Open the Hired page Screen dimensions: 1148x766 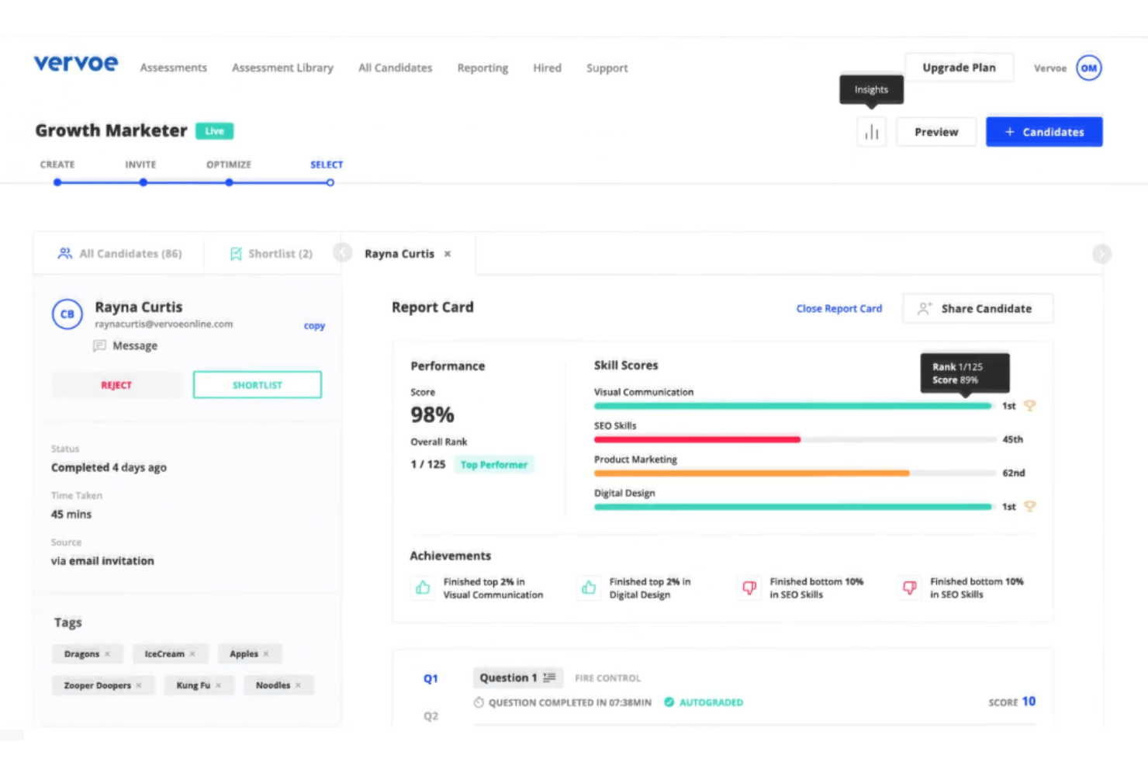coord(547,68)
